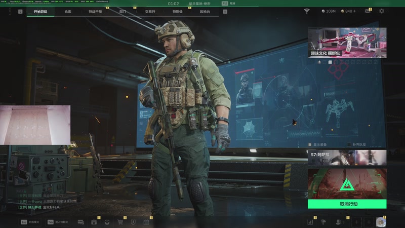Tick the checkbox under S7:阿萨拉
This screenshot has width=405, height=228.
pos(313,161)
